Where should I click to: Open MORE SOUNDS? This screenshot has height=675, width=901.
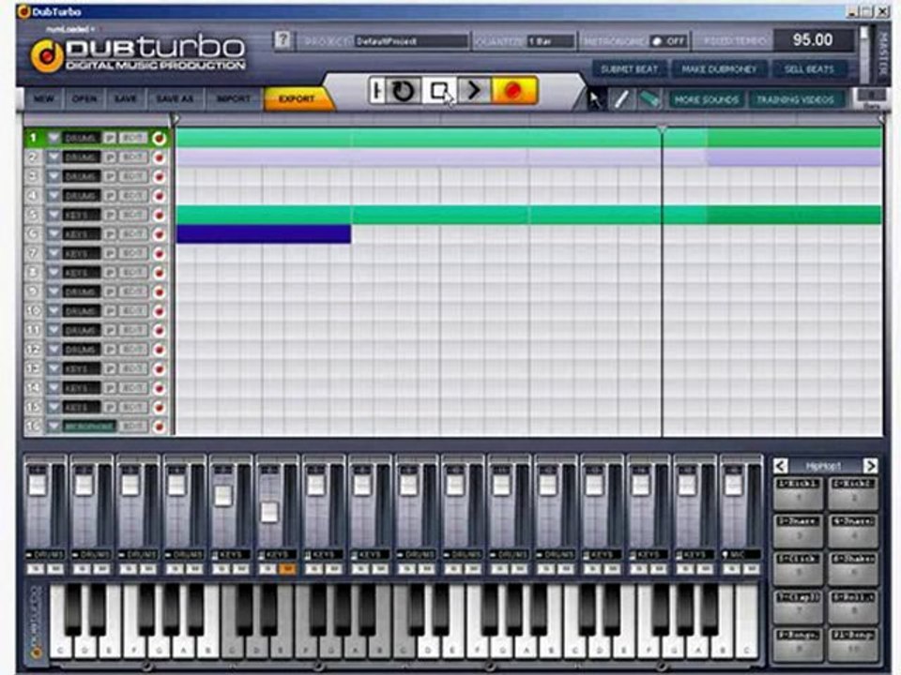tap(706, 100)
